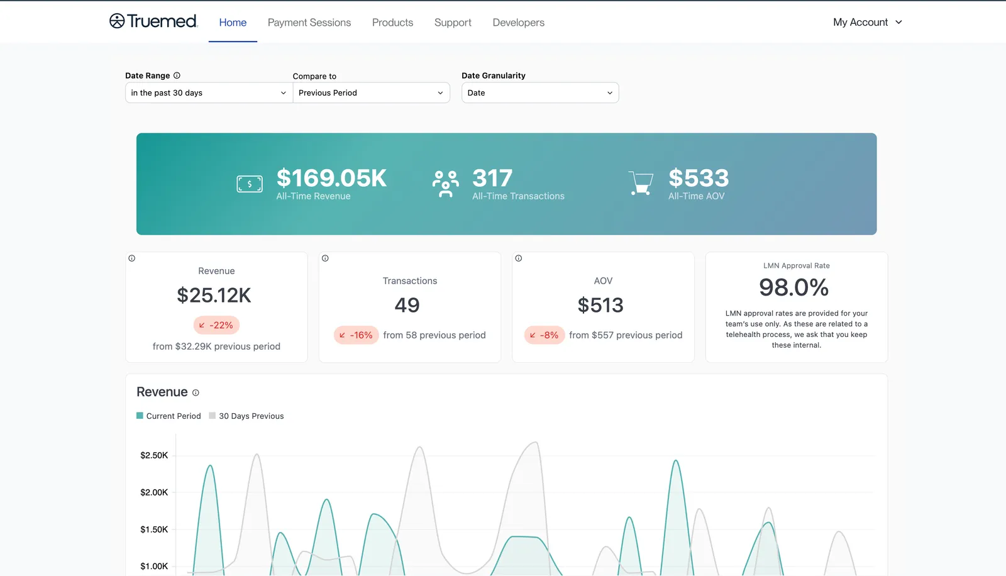Image resolution: width=1006 pixels, height=576 pixels.
Task: Click the -16% decrease arrow badge
Action: pos(356,335)
